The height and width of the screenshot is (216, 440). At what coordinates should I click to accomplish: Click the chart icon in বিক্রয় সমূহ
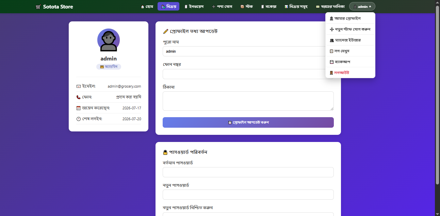click(x=286, y=7)
